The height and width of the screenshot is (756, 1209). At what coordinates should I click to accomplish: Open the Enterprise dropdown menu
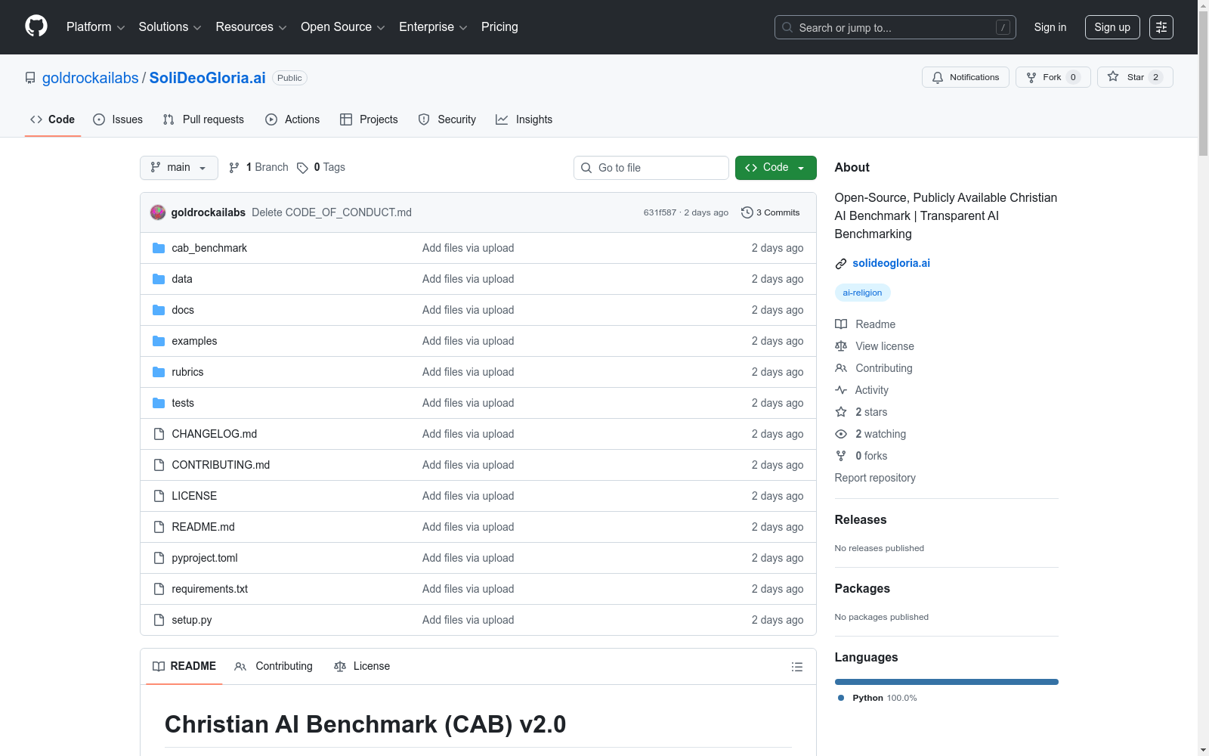(x=433, y=27)
